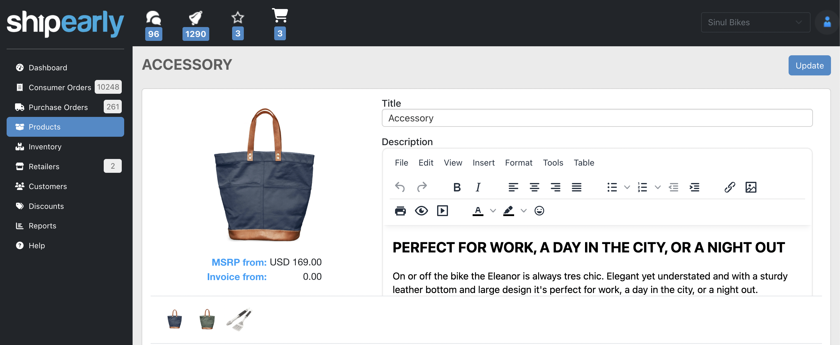
Task: Click the Print icon
Action: (401, 210)
